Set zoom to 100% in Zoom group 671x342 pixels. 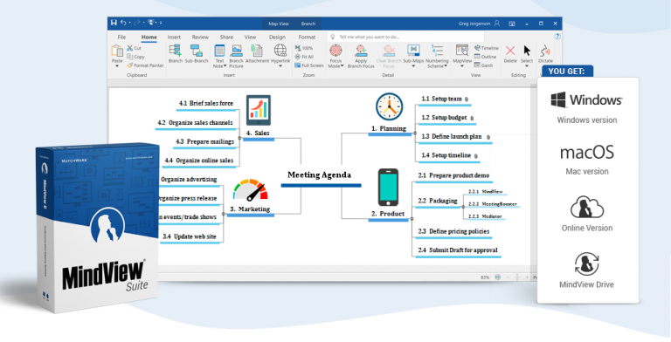tap(304, 48)
